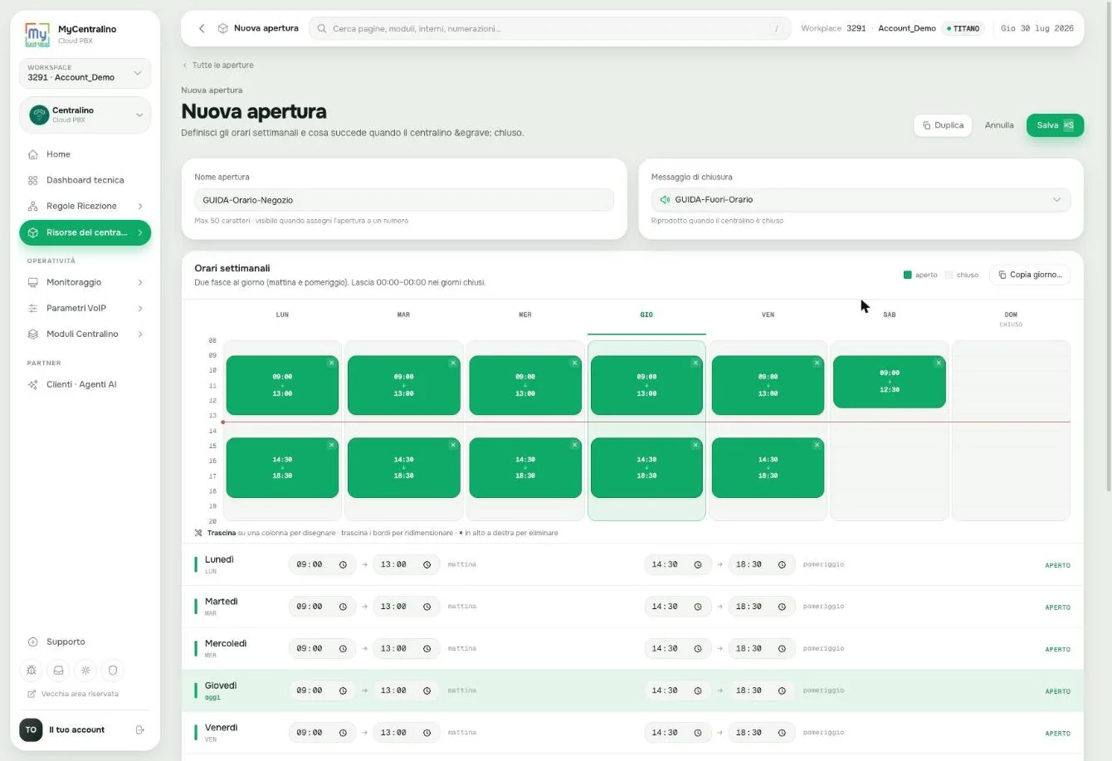Toggle the light theme sun icon
The width and height of the screenshot is (1112, 761).
click(85, 670)
